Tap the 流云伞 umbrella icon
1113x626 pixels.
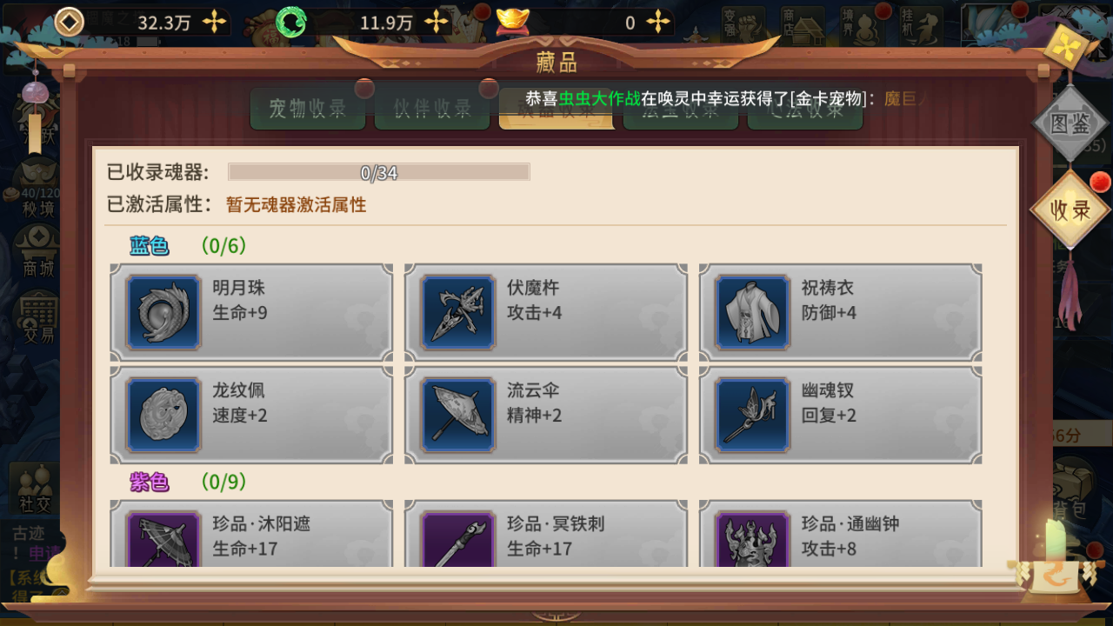[457, 415]
